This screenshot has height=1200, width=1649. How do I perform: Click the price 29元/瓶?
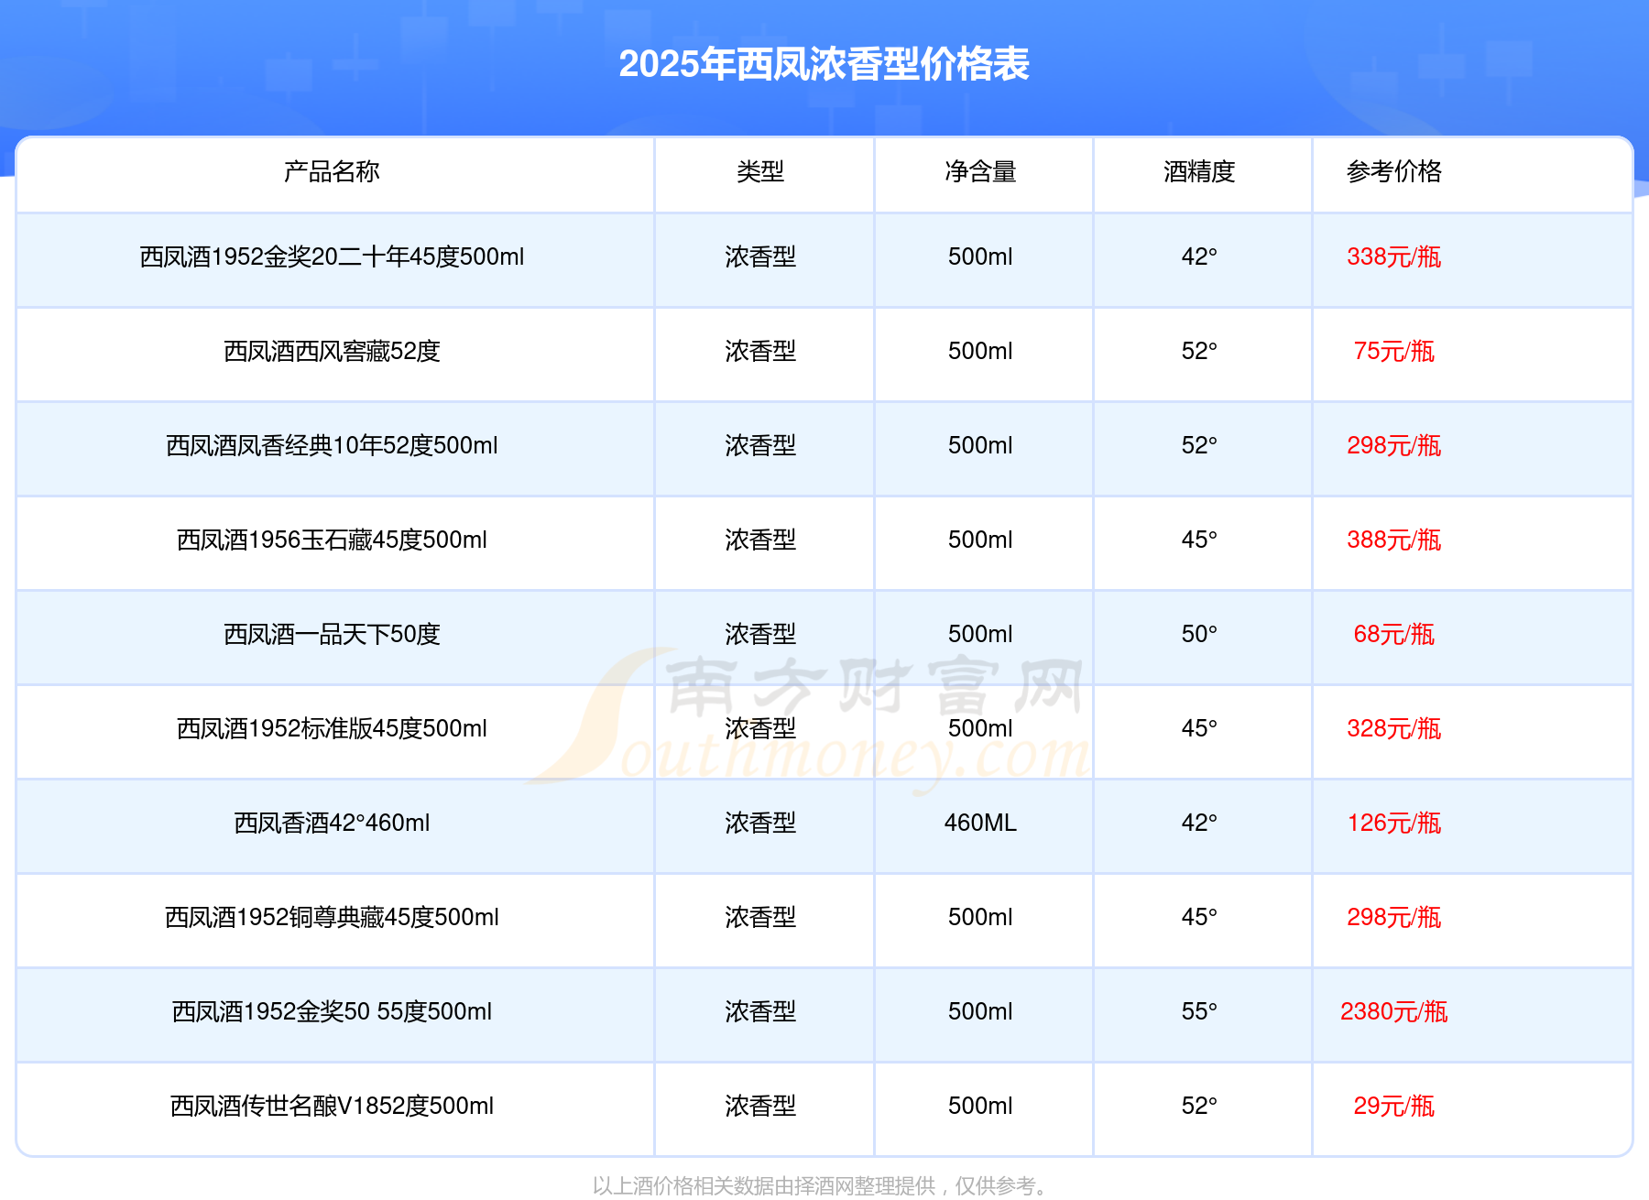coord(1393,1106)
